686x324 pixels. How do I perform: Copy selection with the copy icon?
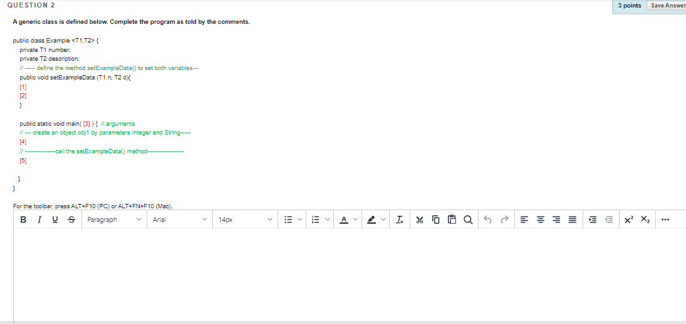436,220
